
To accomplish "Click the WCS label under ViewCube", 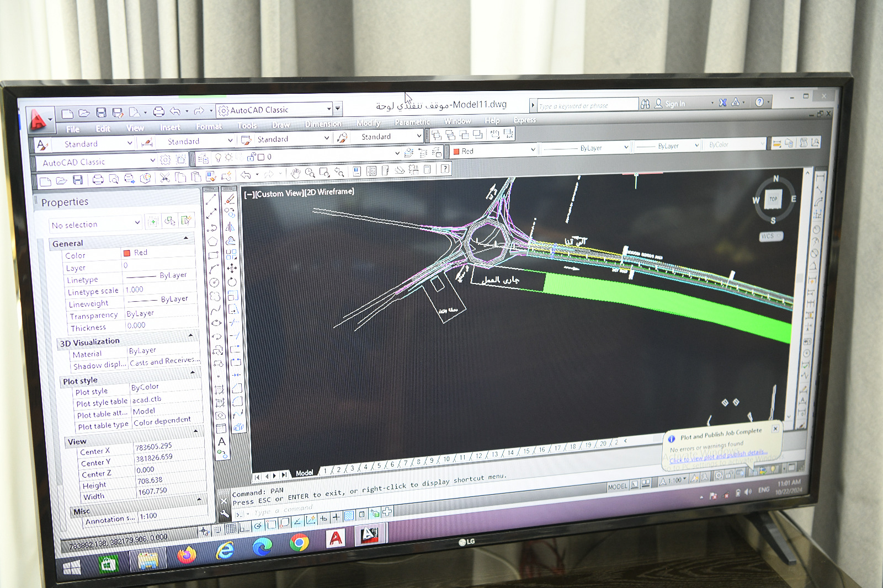I will (x=770, y=236).
